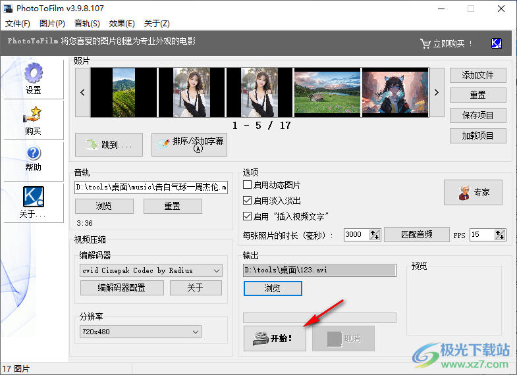Image resolution: width=517 pixels, height=375 pixels.
Task: Select the second thumbnail of girl portrait
Action: click(x=192, y=93)
